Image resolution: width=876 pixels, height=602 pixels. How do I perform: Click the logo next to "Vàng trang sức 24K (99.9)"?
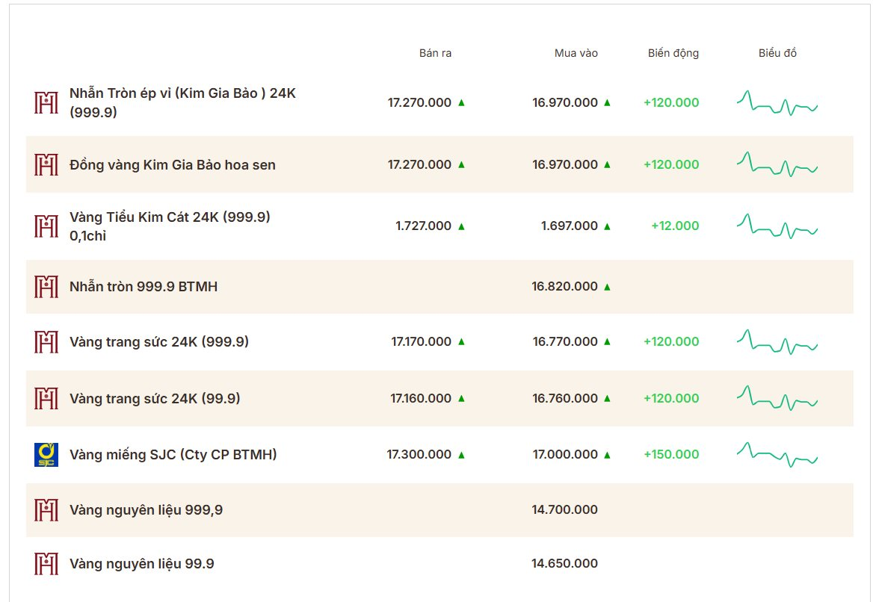46,398
